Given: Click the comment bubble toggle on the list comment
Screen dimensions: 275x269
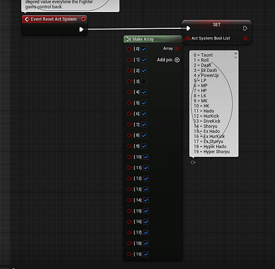Looking at the screenshot, I should (x=235, y=53).
